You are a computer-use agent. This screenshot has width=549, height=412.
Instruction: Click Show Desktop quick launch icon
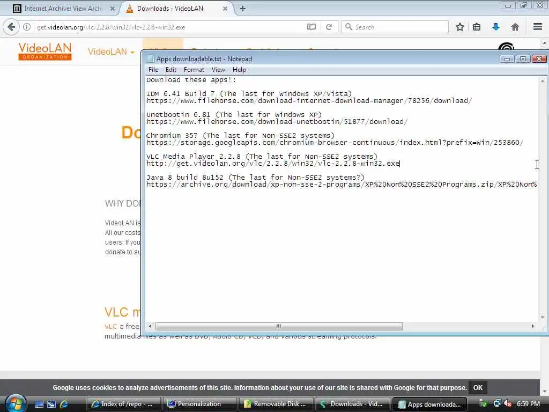(x=39, y=404)
